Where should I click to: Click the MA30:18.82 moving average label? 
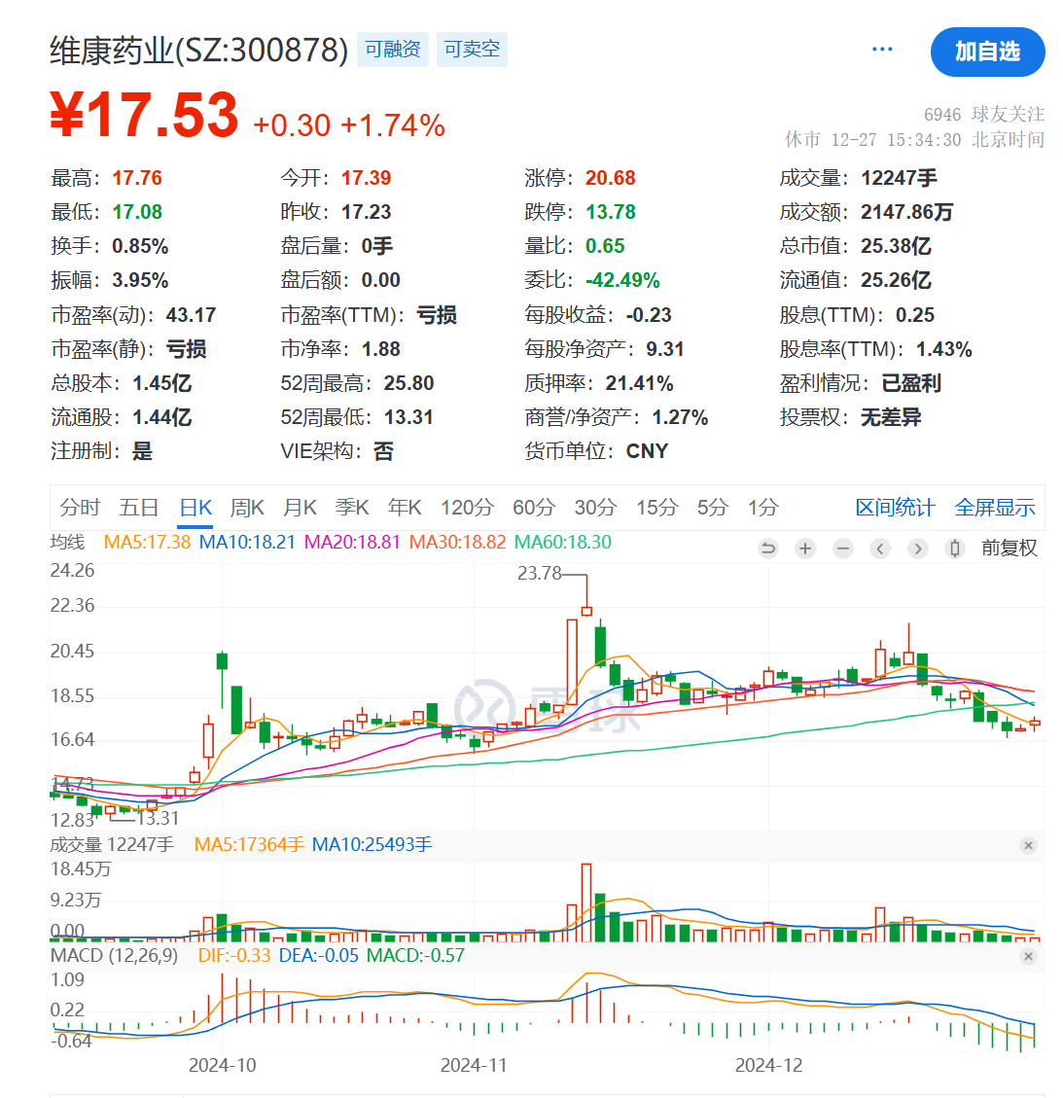[x=457, y=542]
